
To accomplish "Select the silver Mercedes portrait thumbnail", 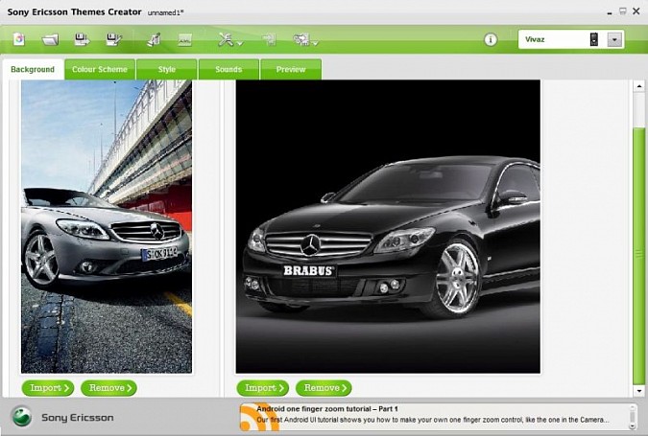I will (x=107, y=226).
